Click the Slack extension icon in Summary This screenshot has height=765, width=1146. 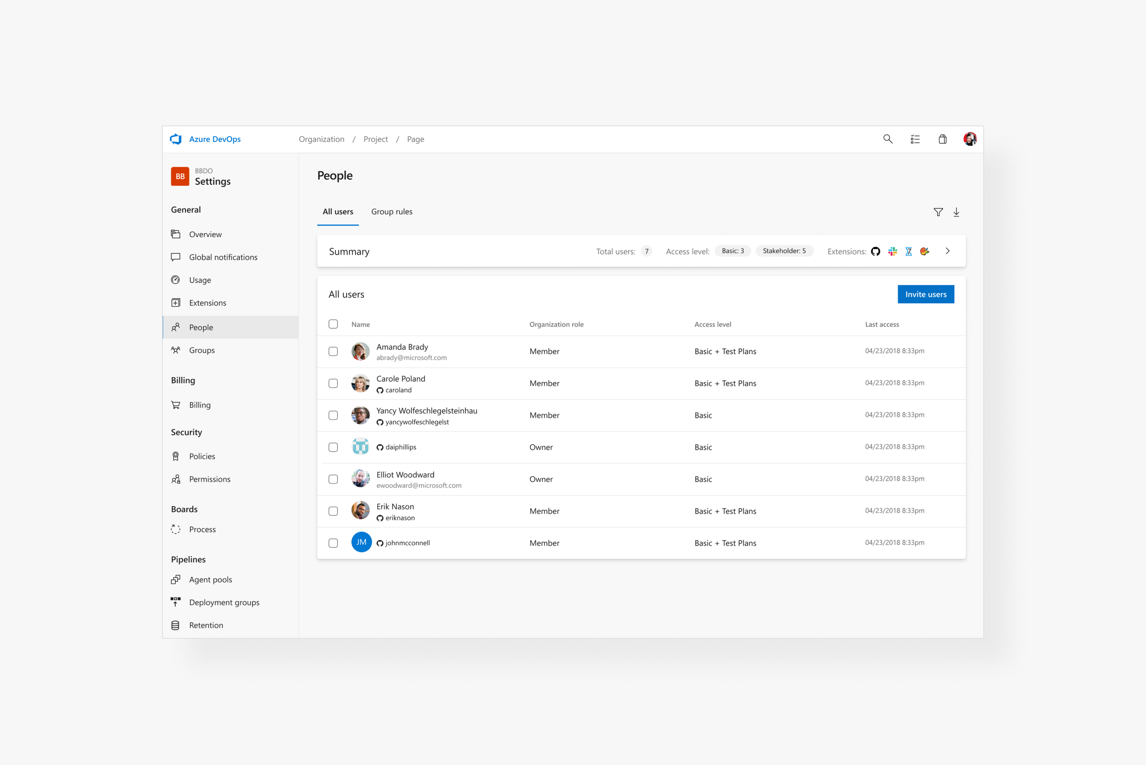[x=893, y=251]
